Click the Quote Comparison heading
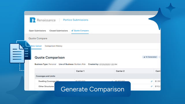185x104 pixels. point(50,57)
